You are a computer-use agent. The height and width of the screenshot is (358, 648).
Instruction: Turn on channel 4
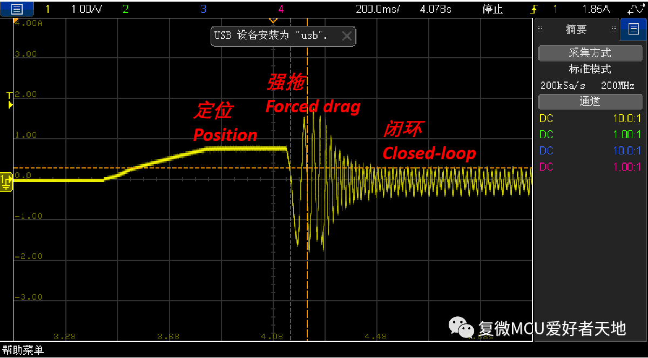281,9
